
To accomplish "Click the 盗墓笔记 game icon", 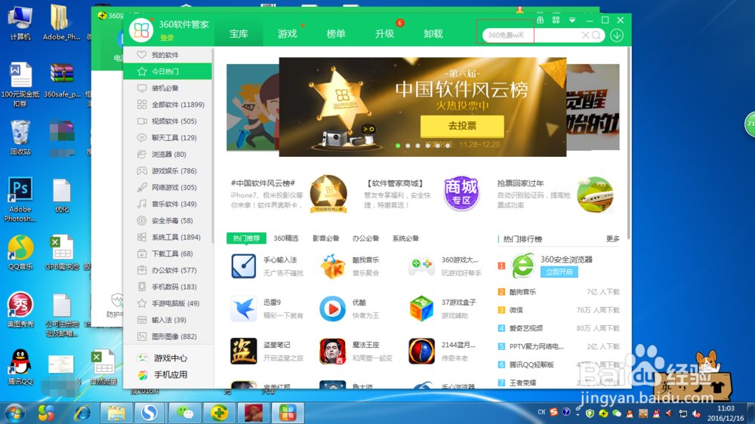I will [x=244, y=351].
